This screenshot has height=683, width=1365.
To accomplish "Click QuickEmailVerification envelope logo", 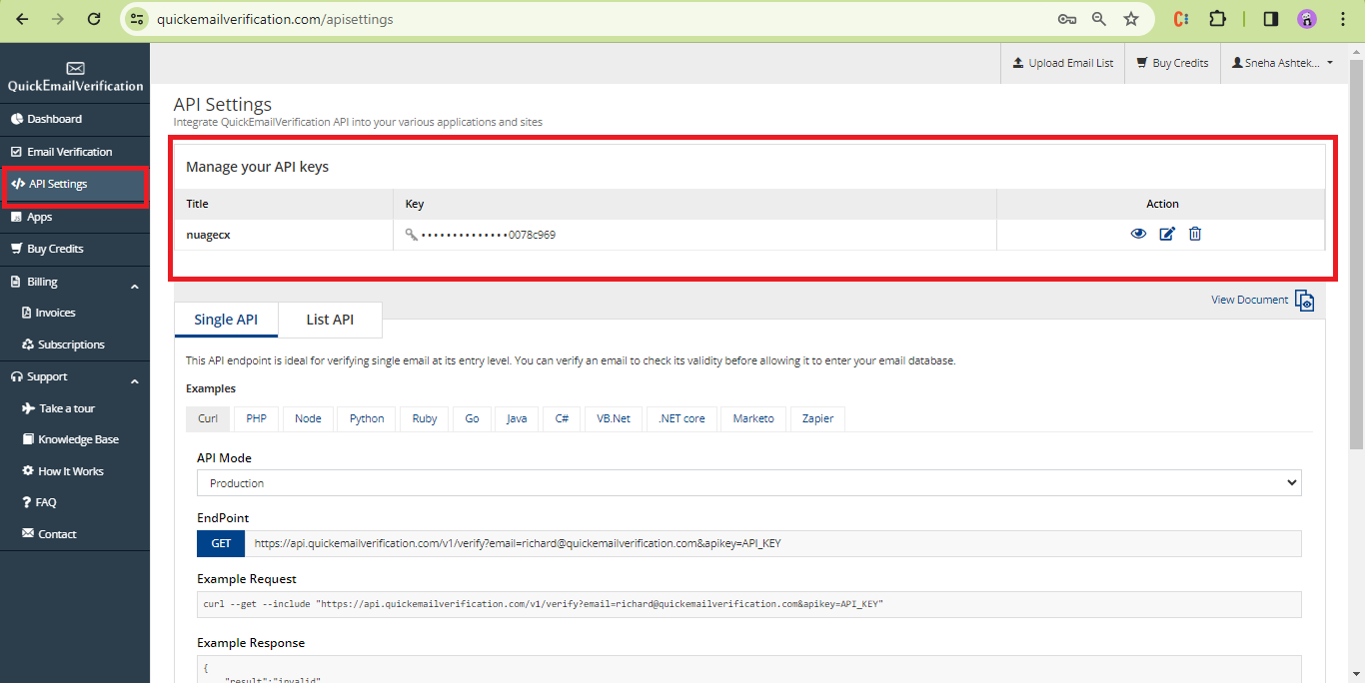I will pos(75,68).
